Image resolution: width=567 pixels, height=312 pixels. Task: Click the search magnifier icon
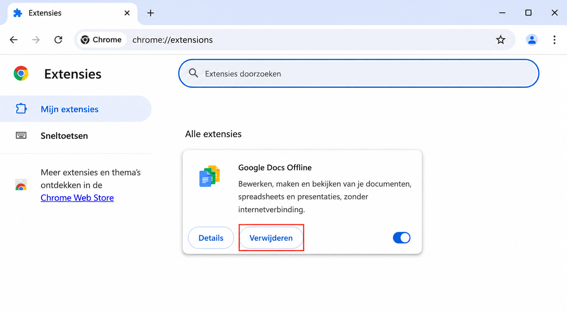pyautogui.click(x=193, y=73)
